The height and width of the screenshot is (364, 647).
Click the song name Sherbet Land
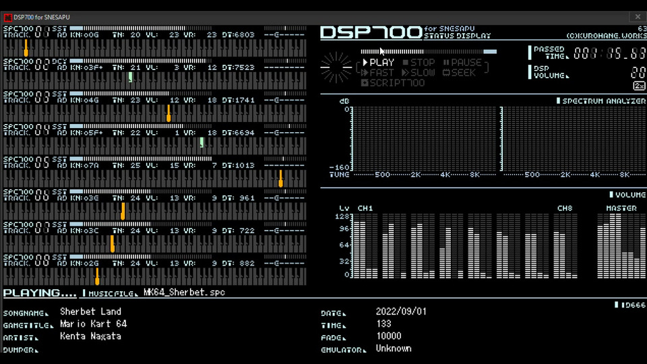(91, 311)
